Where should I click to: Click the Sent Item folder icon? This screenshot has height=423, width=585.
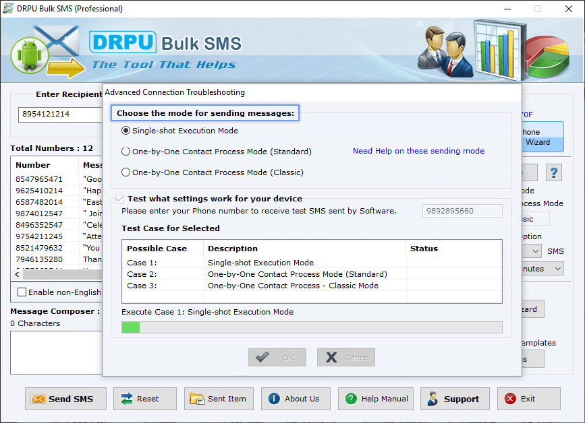196,399
